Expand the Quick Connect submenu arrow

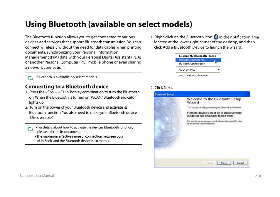point(219,69)
